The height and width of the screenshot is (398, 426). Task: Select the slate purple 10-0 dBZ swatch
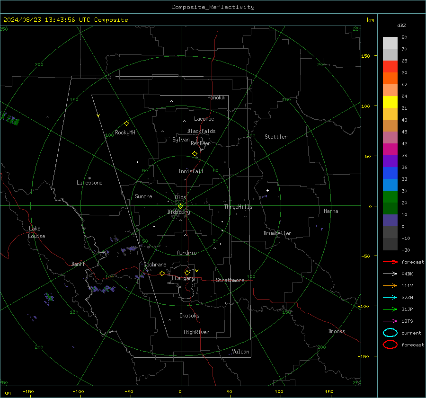390,221
